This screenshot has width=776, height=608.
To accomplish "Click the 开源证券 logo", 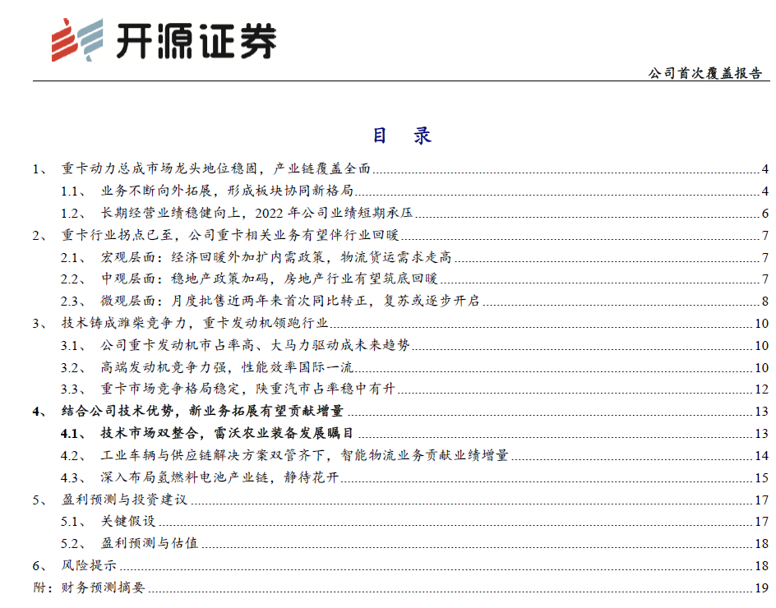I will [164, 39].
